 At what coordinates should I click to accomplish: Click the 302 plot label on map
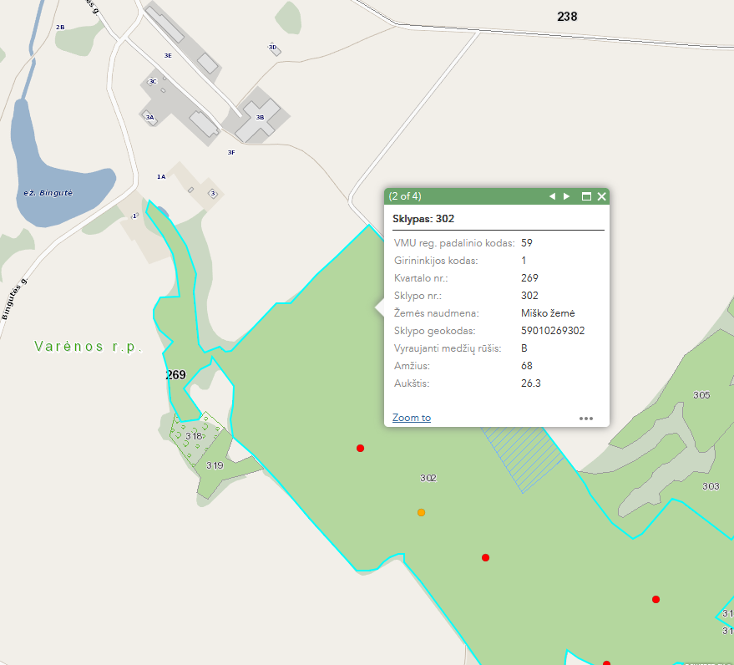point(428,478)
